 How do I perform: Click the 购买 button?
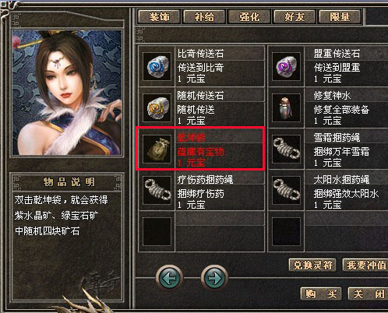tap(321, 294)
